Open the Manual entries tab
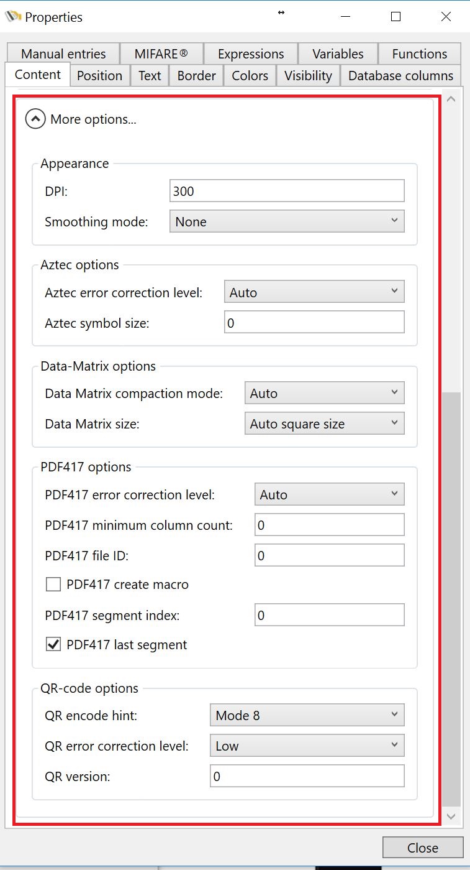Screen dimensions: 470x870 tap(63, 54)
